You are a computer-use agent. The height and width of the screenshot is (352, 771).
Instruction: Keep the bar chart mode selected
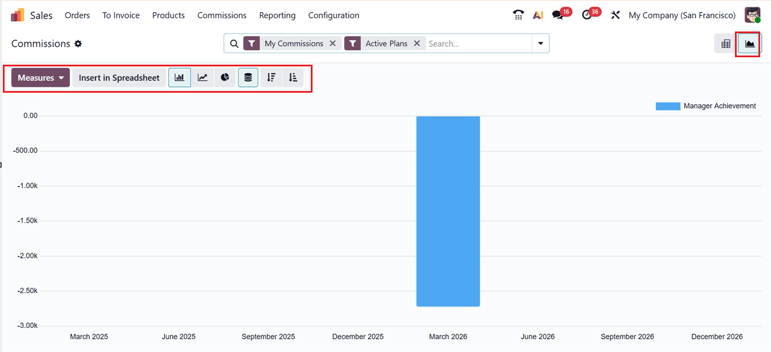pyautogui.click(x=179, y=77)
